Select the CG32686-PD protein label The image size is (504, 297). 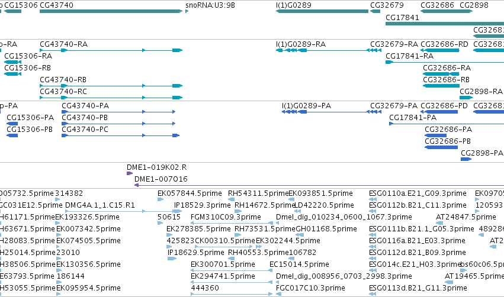pyautogui.click(x=444, y=106)
